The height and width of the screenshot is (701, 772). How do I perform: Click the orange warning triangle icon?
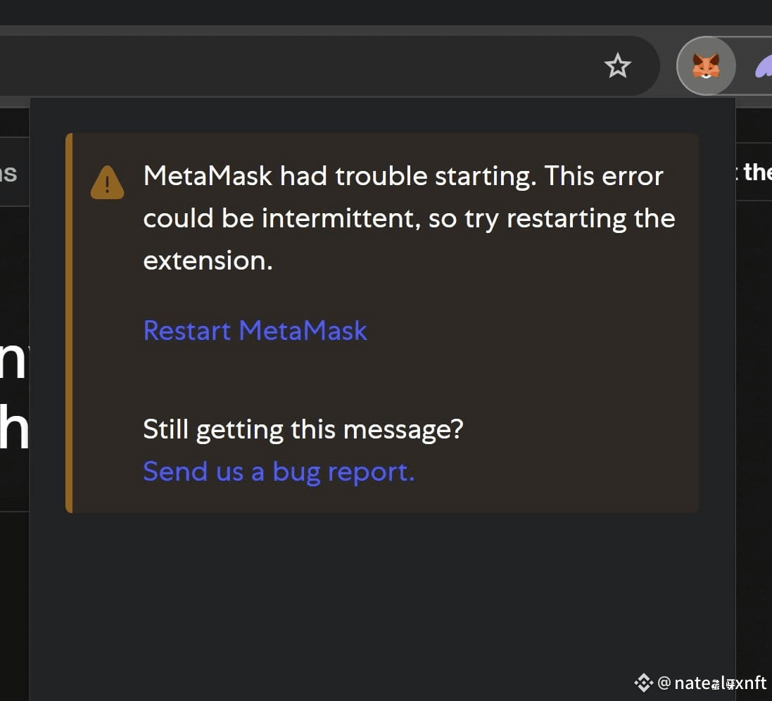[x=108, y=182]
